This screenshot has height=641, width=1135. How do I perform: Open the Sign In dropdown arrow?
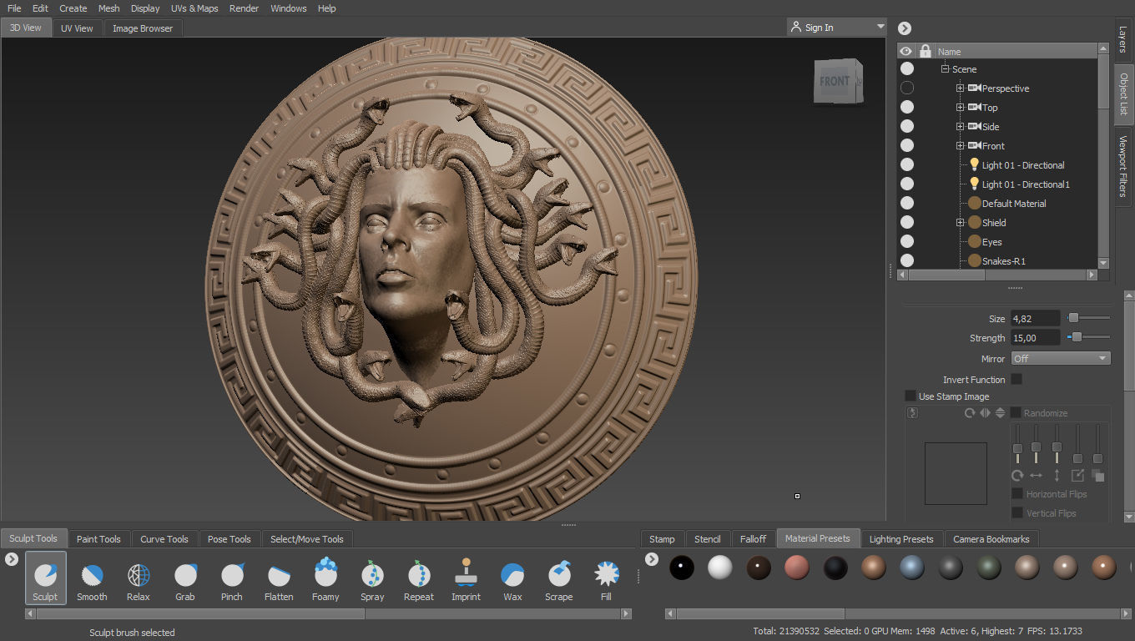point(880,27)
